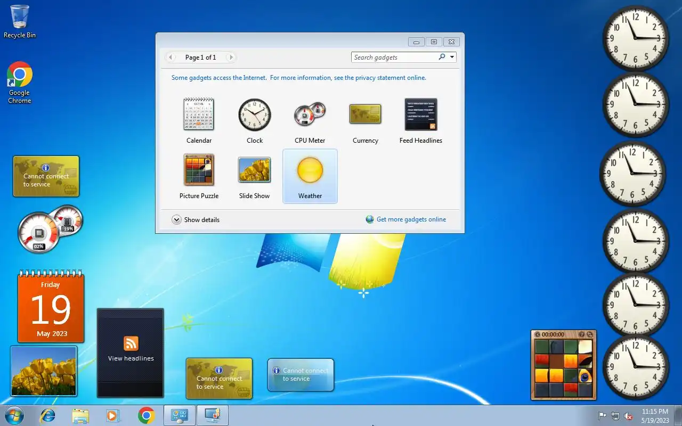Click the Action Center flag tray icon
The height and width of the screenshot is (426, 682).
(602, 416)
